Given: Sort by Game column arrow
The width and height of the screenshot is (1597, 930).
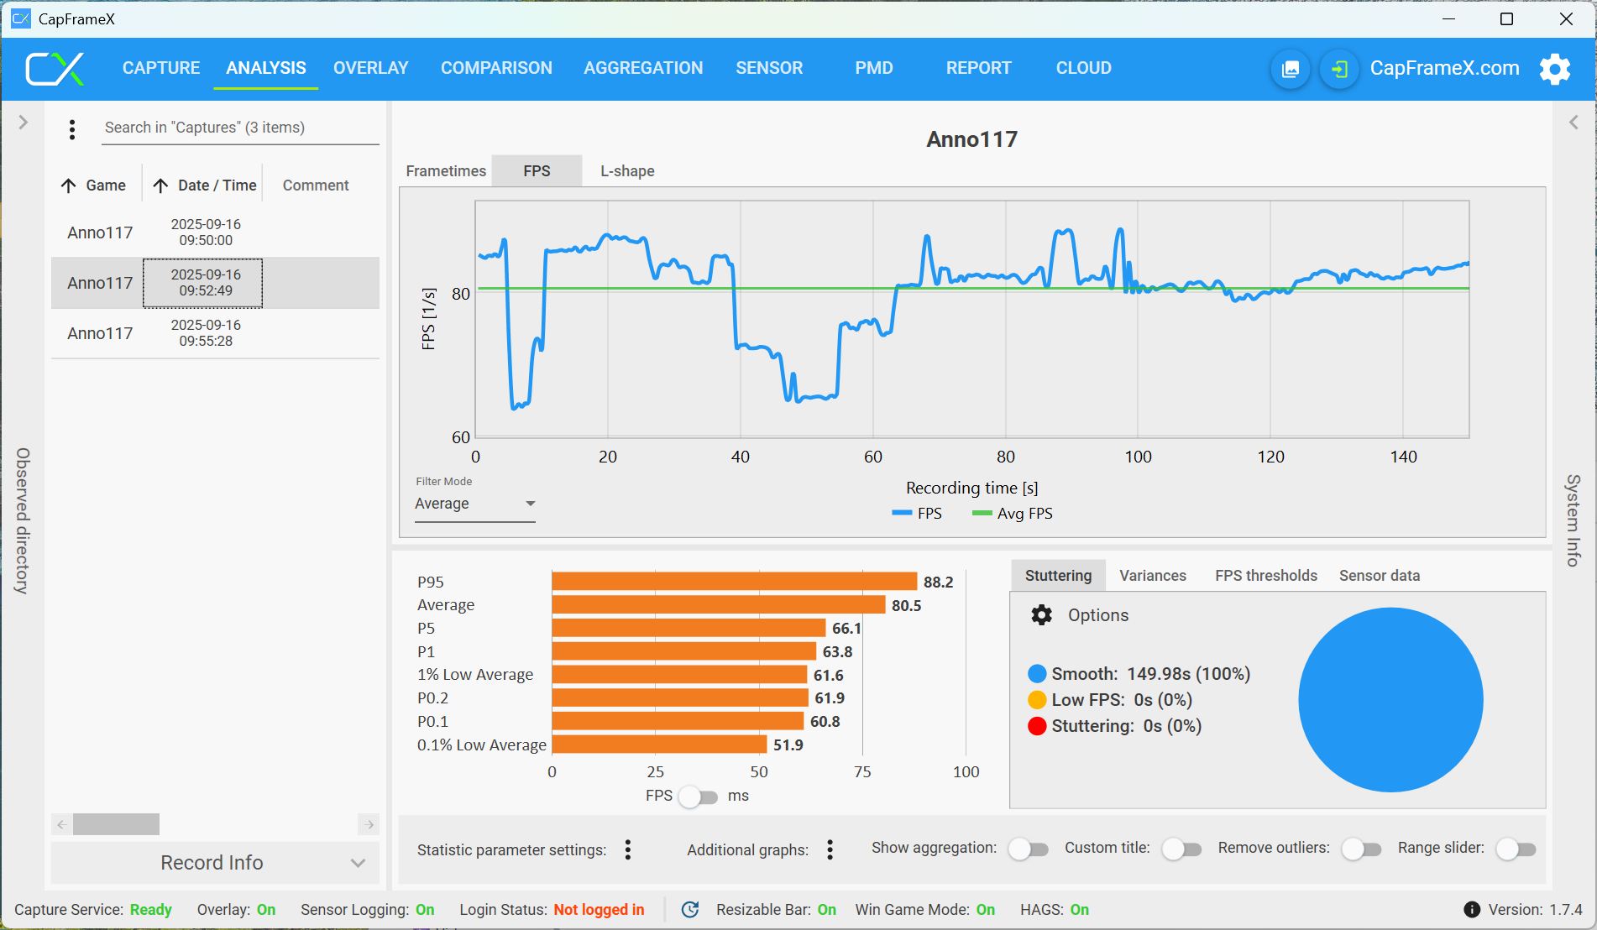Looking at the screenshot, I should pos(69,185).
